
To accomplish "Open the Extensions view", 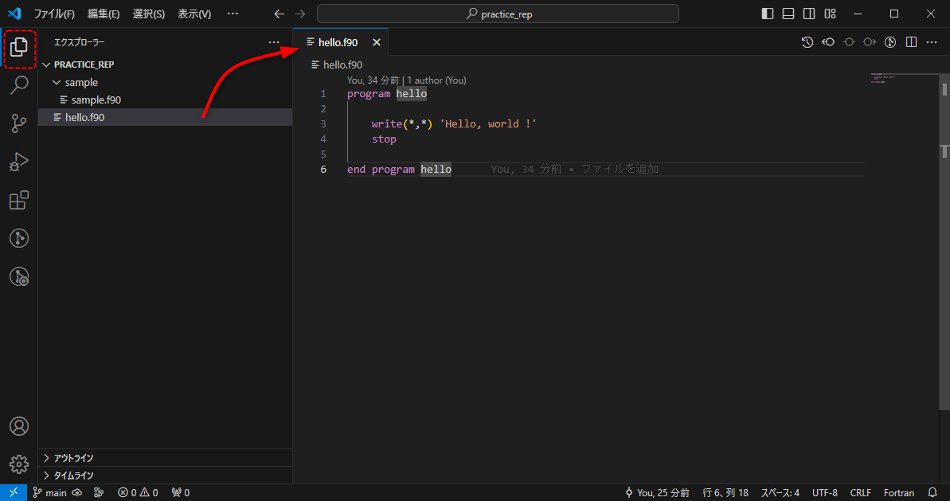I will coord(19,200).
